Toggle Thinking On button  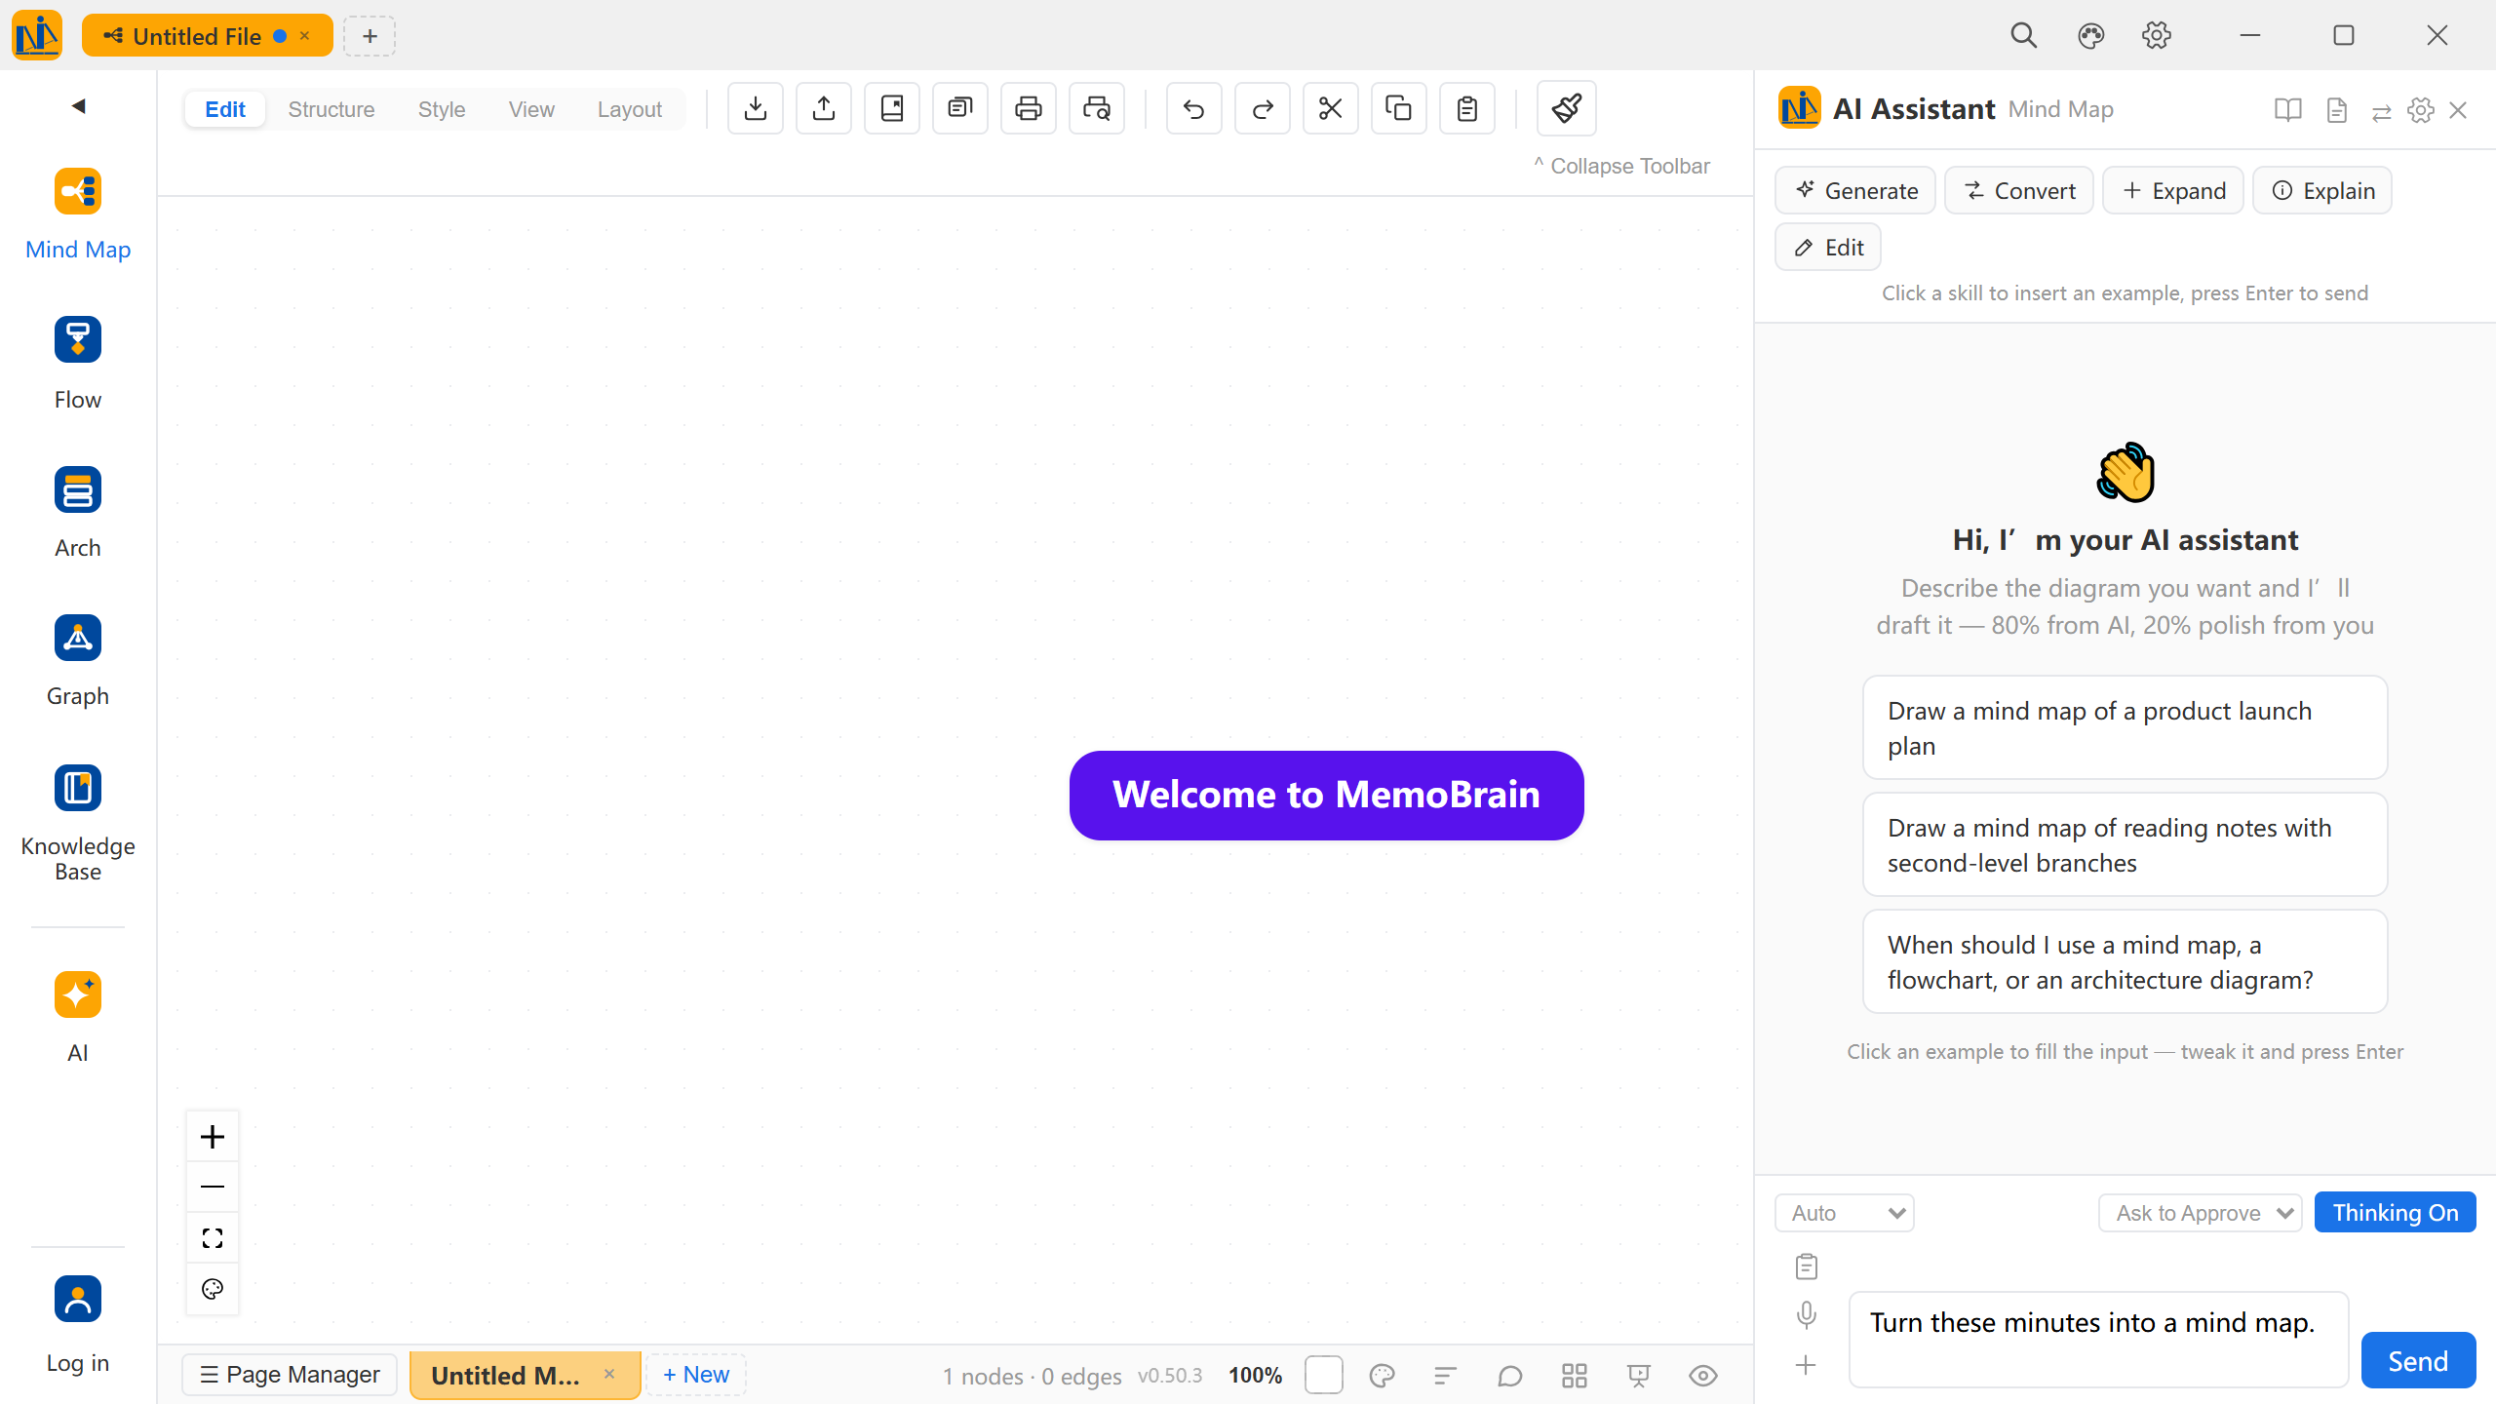2396,1212
